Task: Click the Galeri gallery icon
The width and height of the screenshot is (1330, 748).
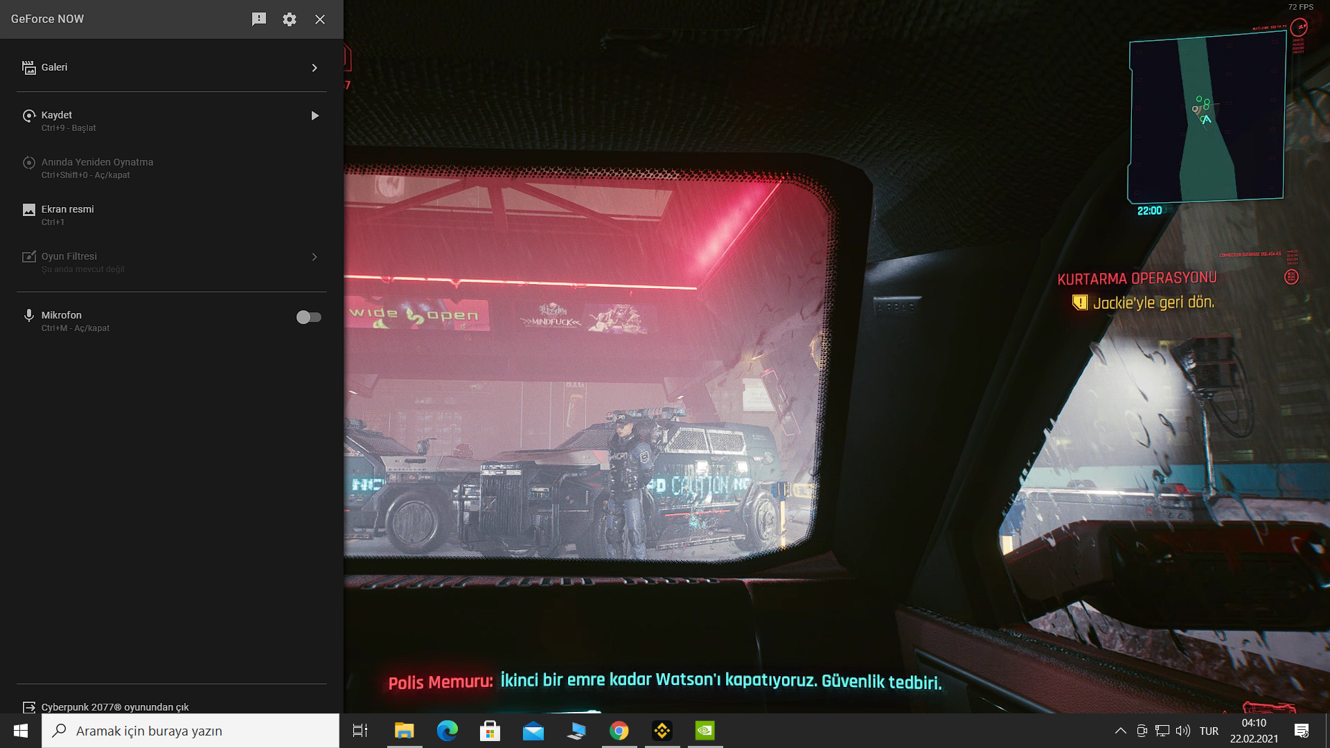Action: point(28,67)
